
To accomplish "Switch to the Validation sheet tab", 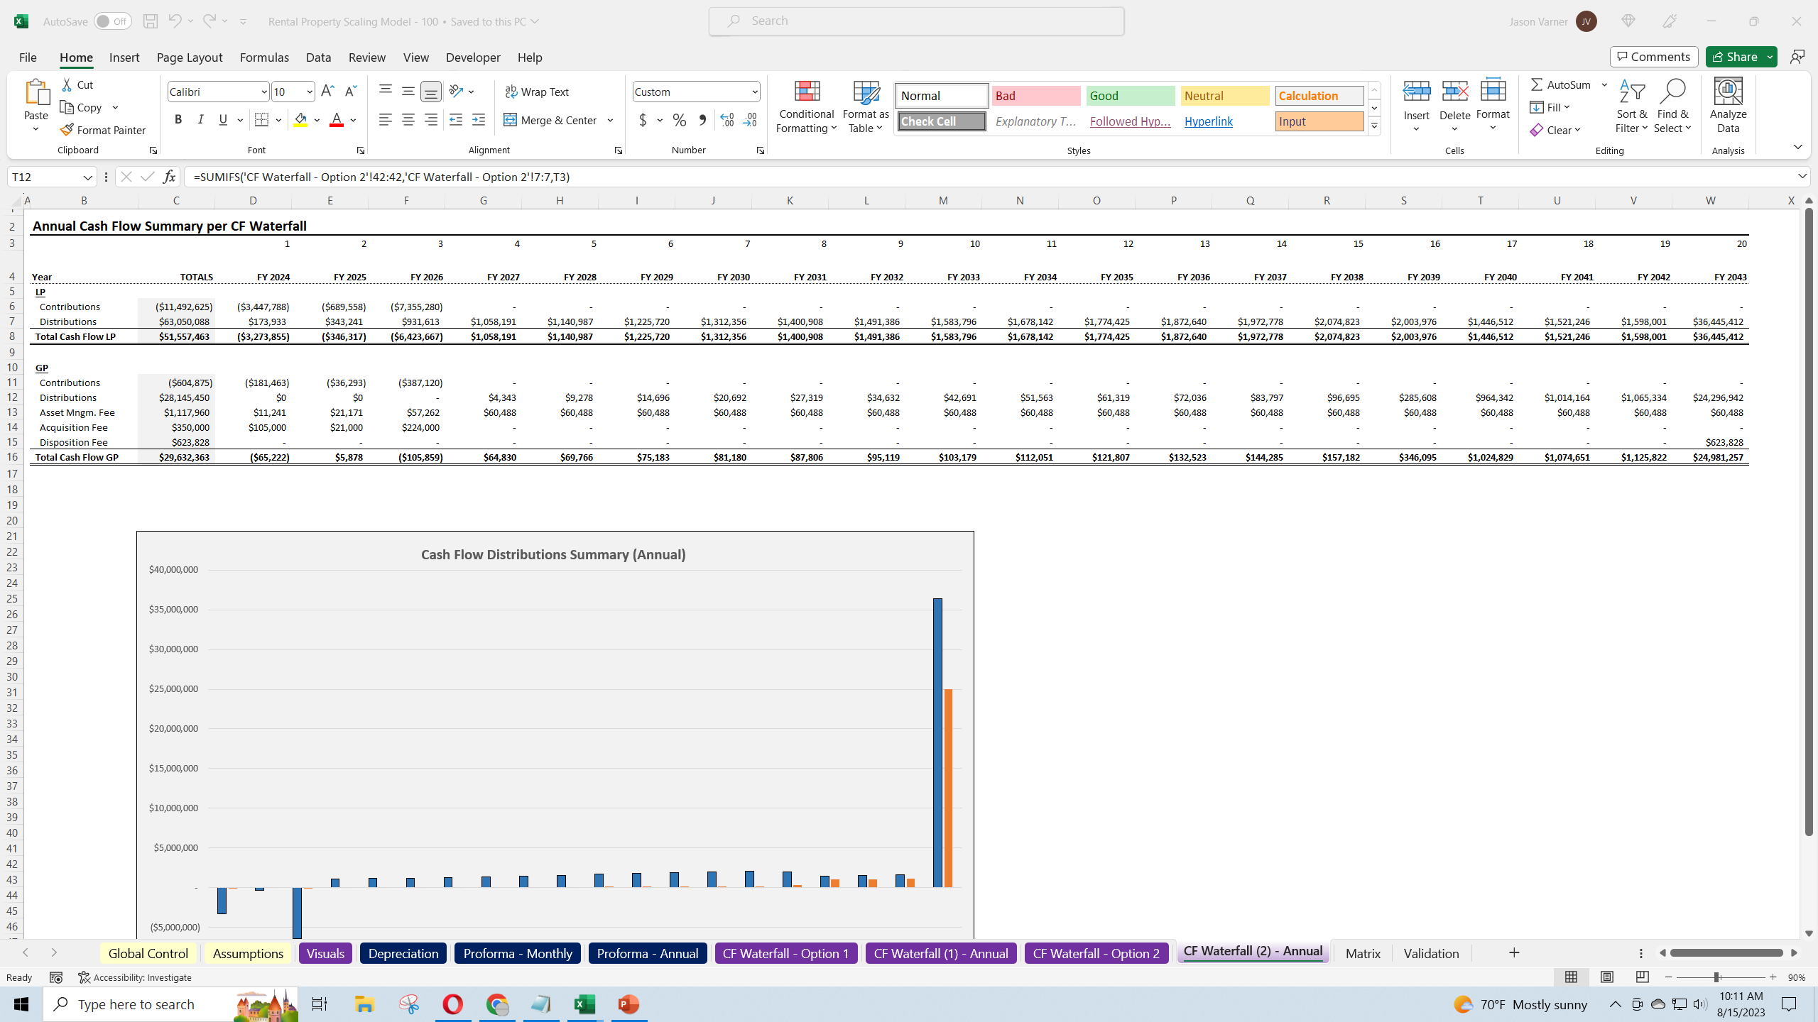I will [1431, 953].
